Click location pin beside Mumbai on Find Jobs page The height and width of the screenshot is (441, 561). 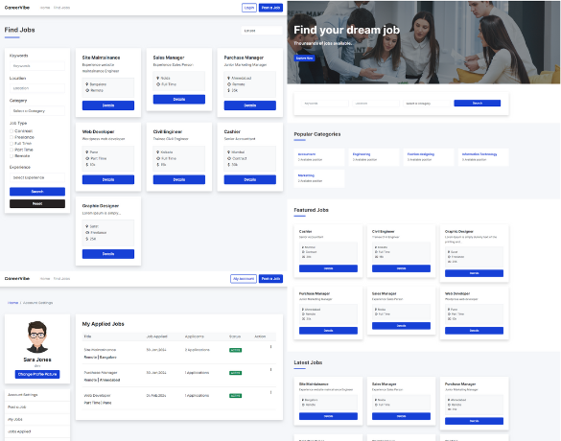coord(229,152)
